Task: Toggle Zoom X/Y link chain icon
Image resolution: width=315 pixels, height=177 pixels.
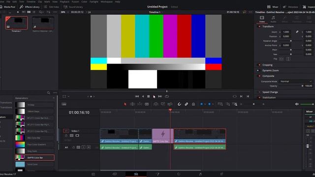Action: [x=297, y=32]
